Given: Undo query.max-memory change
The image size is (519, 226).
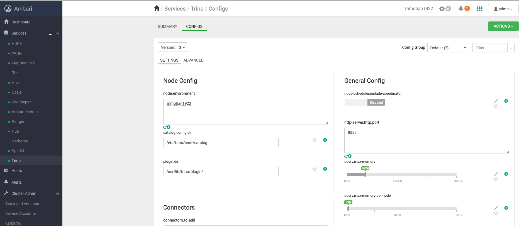Looking at the screenshot, I should click(x=496, y=179).
